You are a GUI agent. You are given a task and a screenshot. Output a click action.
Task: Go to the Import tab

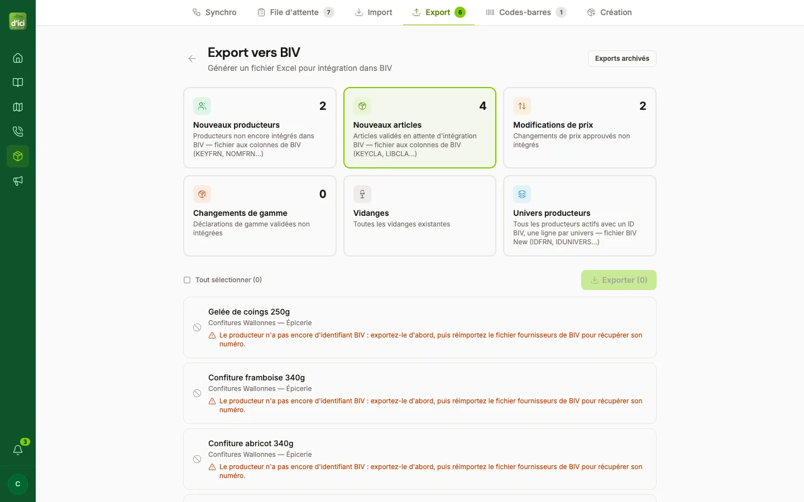tap(374, 12)
